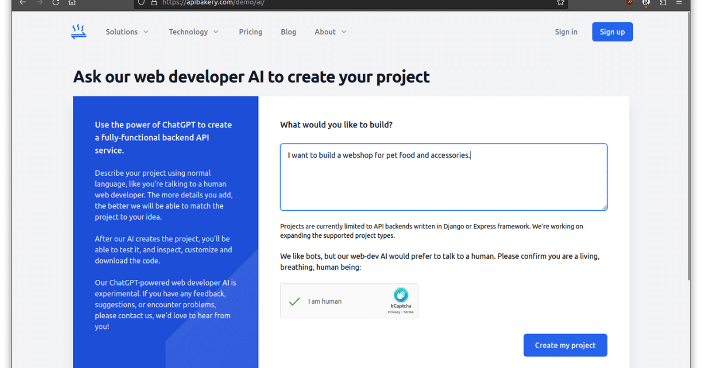
Task: Open the Blog section
Action: 288,32
